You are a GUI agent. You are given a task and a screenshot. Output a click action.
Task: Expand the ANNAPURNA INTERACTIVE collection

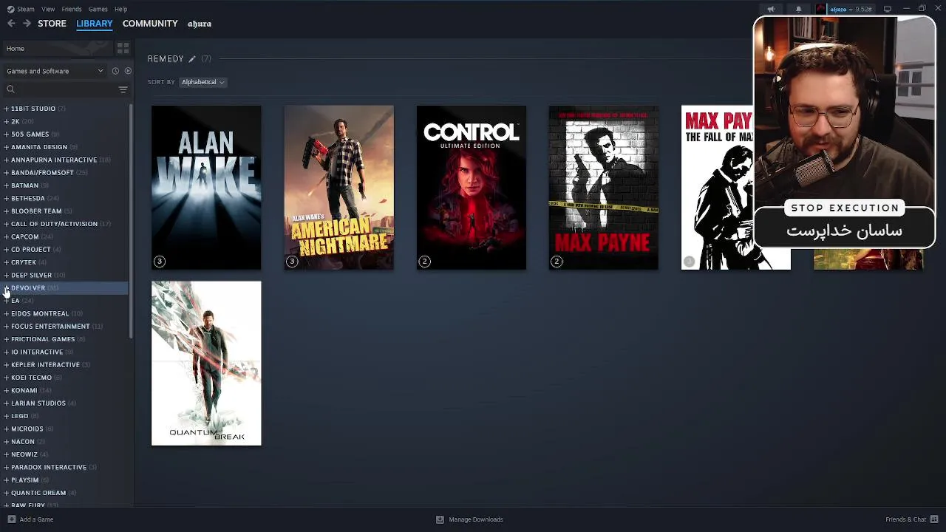7,160
